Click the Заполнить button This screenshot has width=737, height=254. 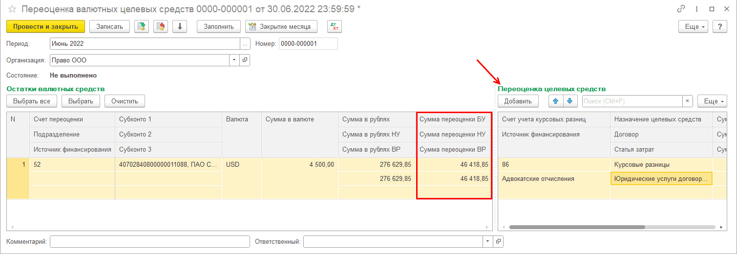pos(219,26)
